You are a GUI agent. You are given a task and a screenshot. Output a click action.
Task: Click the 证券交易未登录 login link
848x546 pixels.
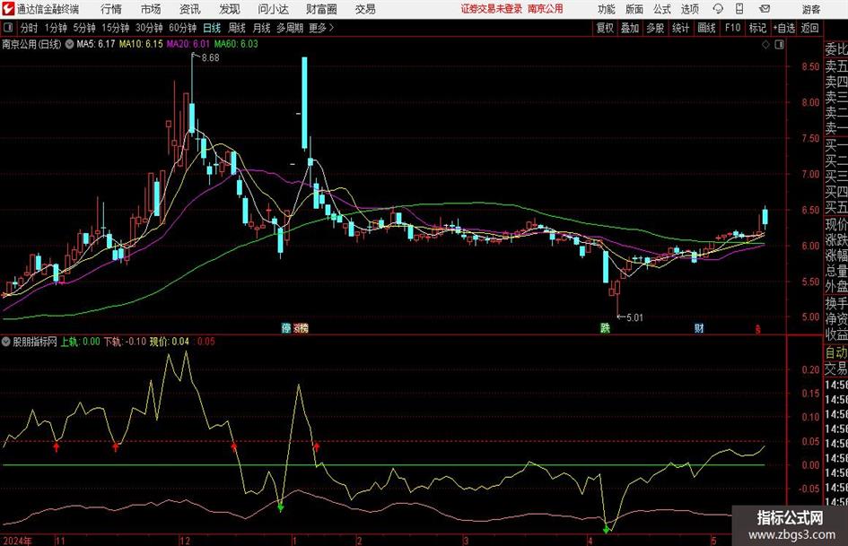[492, 9]
